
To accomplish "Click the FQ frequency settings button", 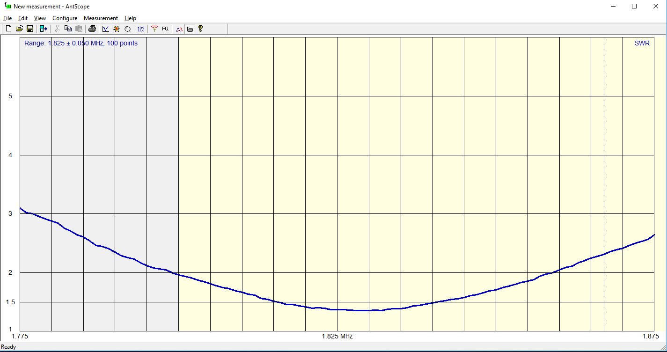I will [x=165, y=29].
